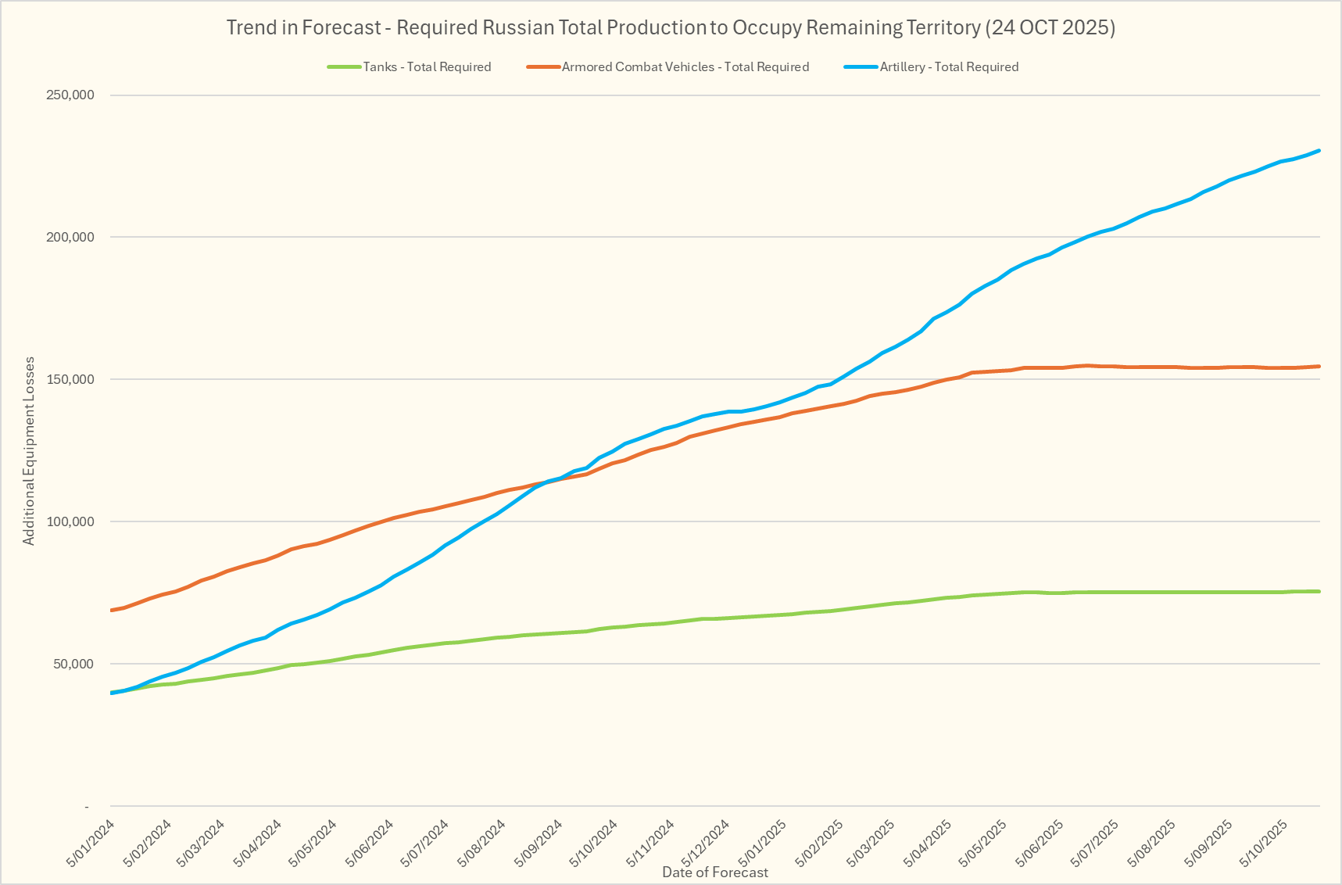Screen dimensions: 1342x885
Task: Click the left start of orange vehicles line
Action: tap(112, 610)
